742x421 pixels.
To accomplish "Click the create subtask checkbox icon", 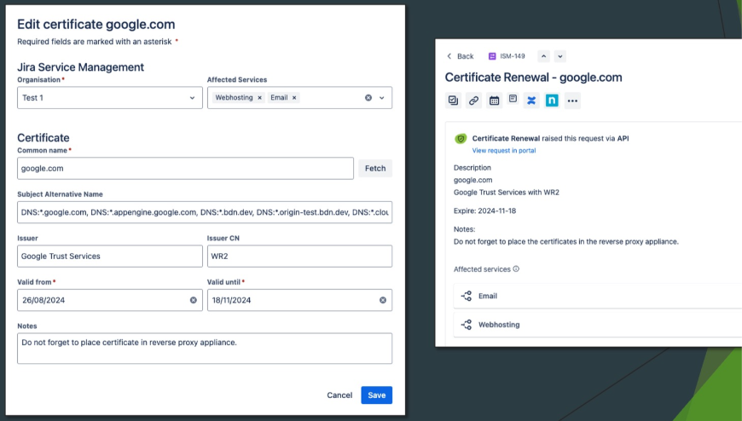I will pyautogui.click(x=453, y=101).
